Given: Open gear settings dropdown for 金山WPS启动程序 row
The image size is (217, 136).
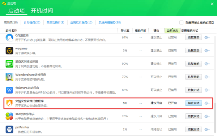Looking at the screenshot, I should pyautogui.click(x=207, y=90).
